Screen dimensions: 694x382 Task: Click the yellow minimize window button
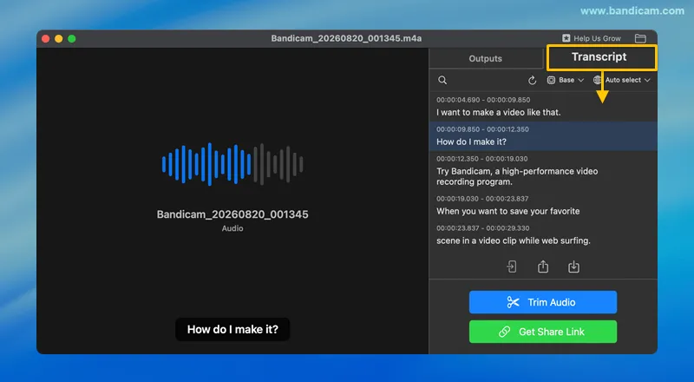(x=58, y=39)
